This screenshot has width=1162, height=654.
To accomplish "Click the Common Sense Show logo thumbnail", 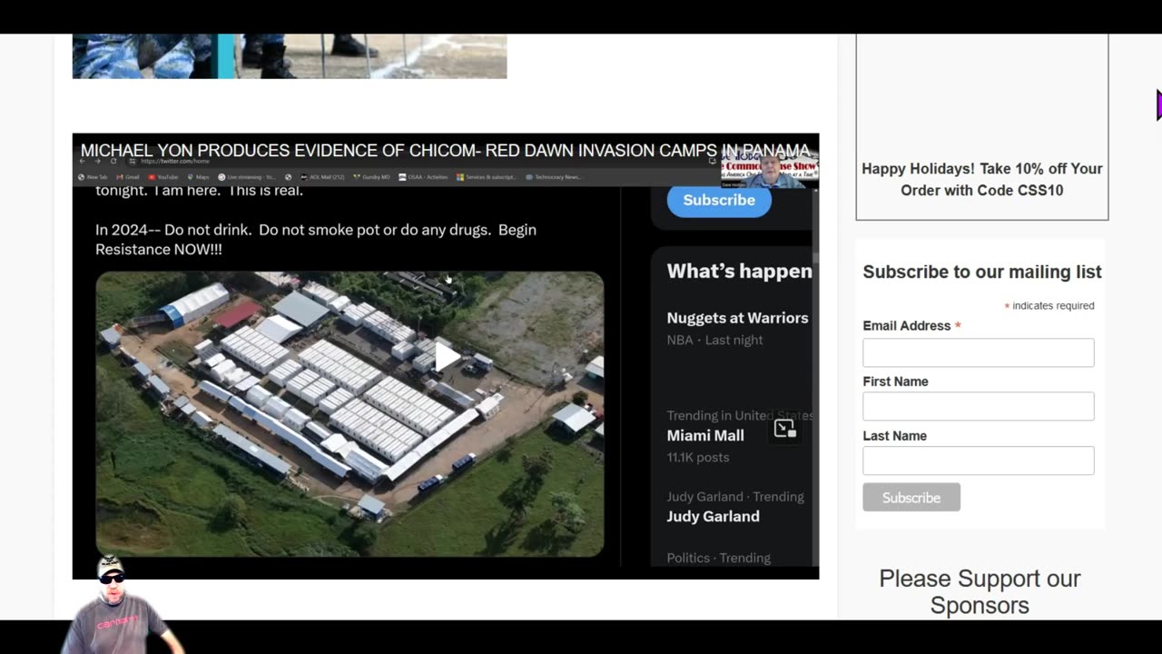I will [x=770, y=169].
